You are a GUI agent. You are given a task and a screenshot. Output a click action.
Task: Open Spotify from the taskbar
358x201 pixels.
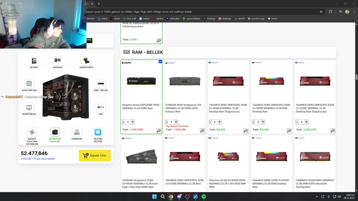(x=204, y=197)
